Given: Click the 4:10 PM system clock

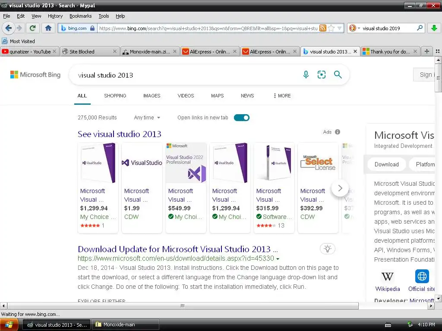Looking at the screenshot, I should (426, 325).
